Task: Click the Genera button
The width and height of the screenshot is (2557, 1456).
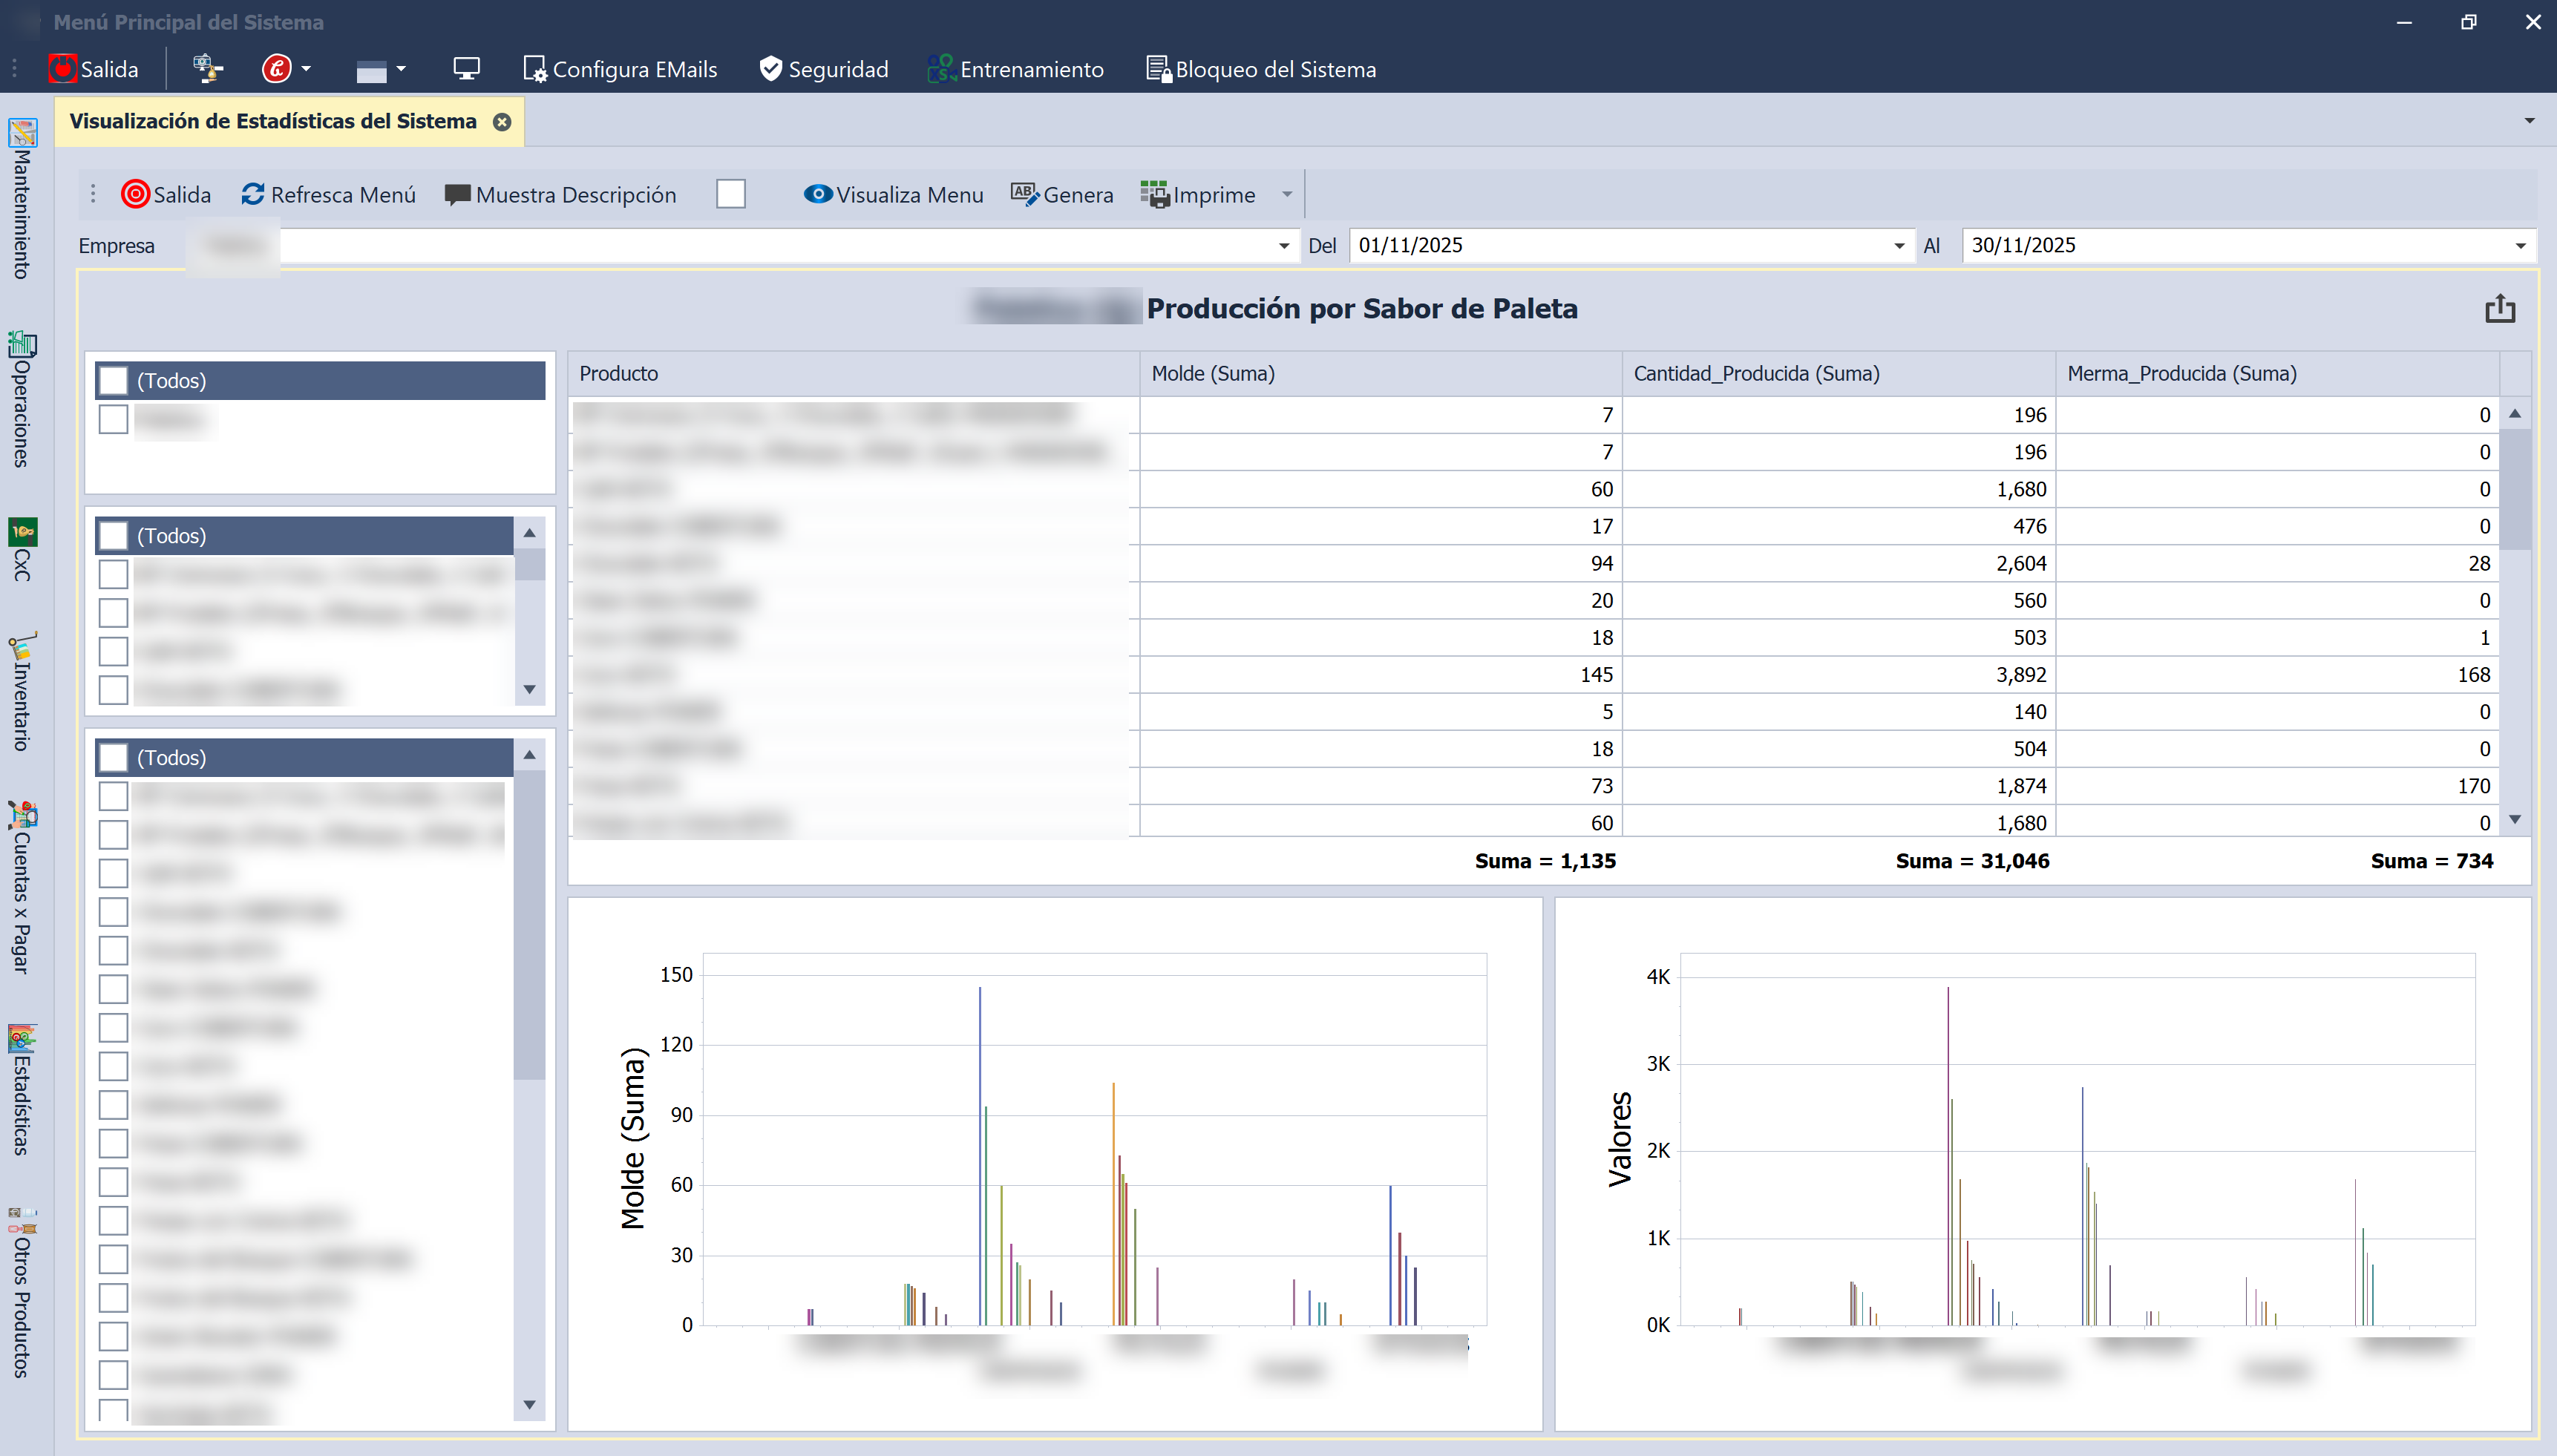Action: (1061, 194)
